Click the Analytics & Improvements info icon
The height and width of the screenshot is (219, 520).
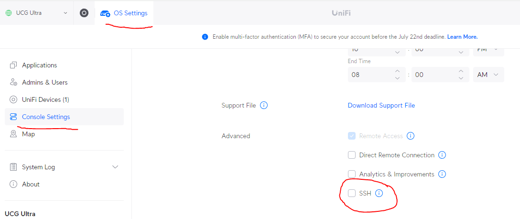coord(442,174)
